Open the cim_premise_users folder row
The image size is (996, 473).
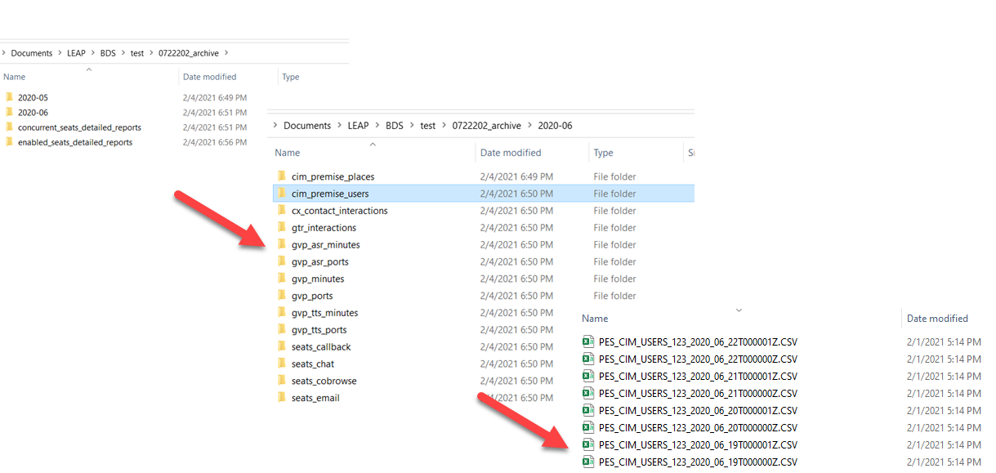pyautogui.click(x=330, y=194)
